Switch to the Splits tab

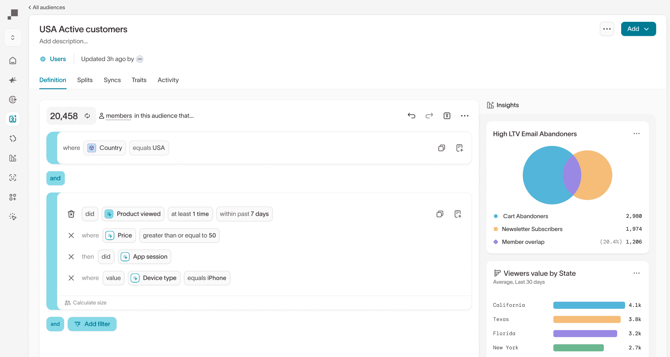[85, 80]
